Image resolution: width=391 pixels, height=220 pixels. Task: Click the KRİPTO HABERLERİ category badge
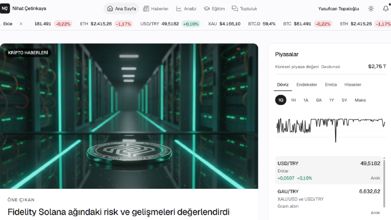[28, 53]
